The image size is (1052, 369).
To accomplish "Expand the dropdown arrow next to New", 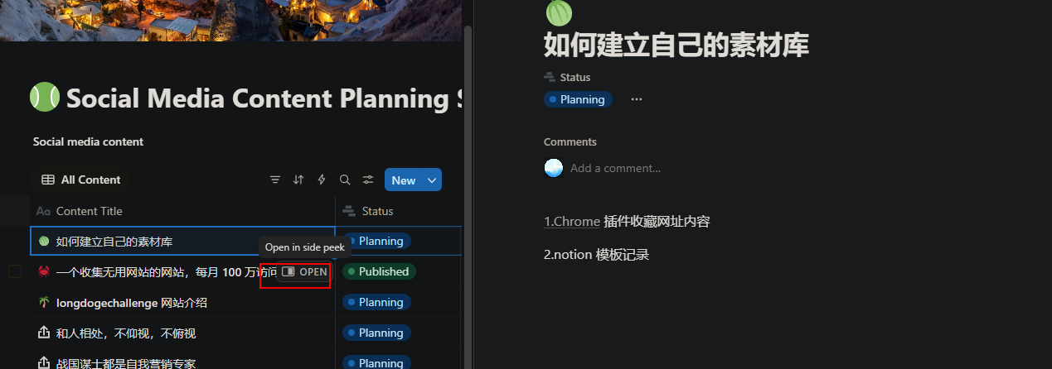I will pos(432,180).
